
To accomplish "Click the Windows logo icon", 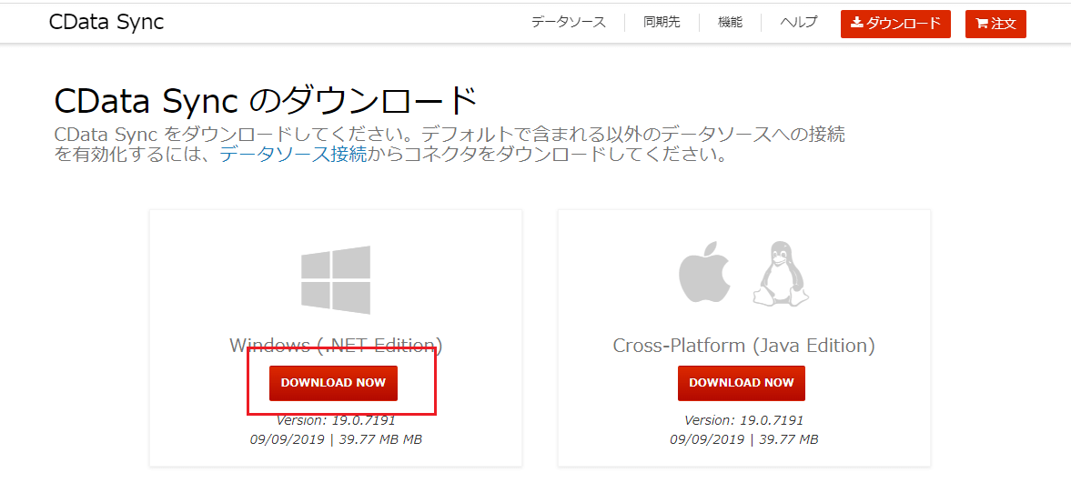I will coord(336,280).
